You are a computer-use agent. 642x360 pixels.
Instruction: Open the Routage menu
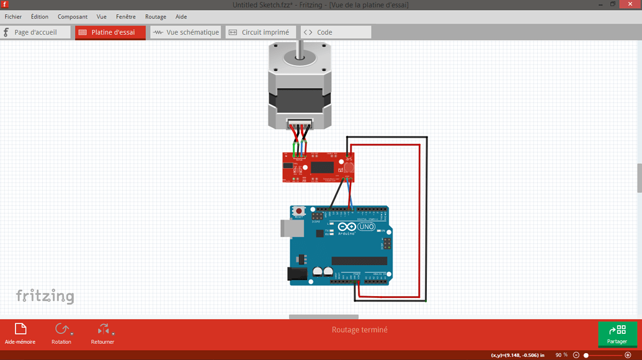point(155,17)
